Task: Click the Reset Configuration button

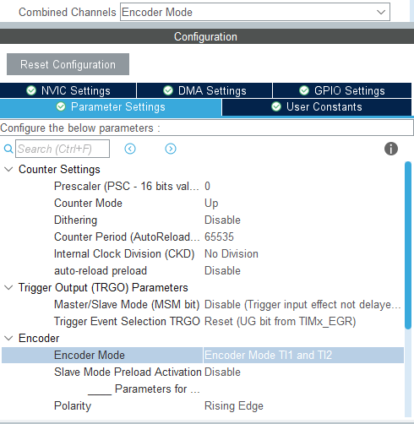Action: click(68, 64)
